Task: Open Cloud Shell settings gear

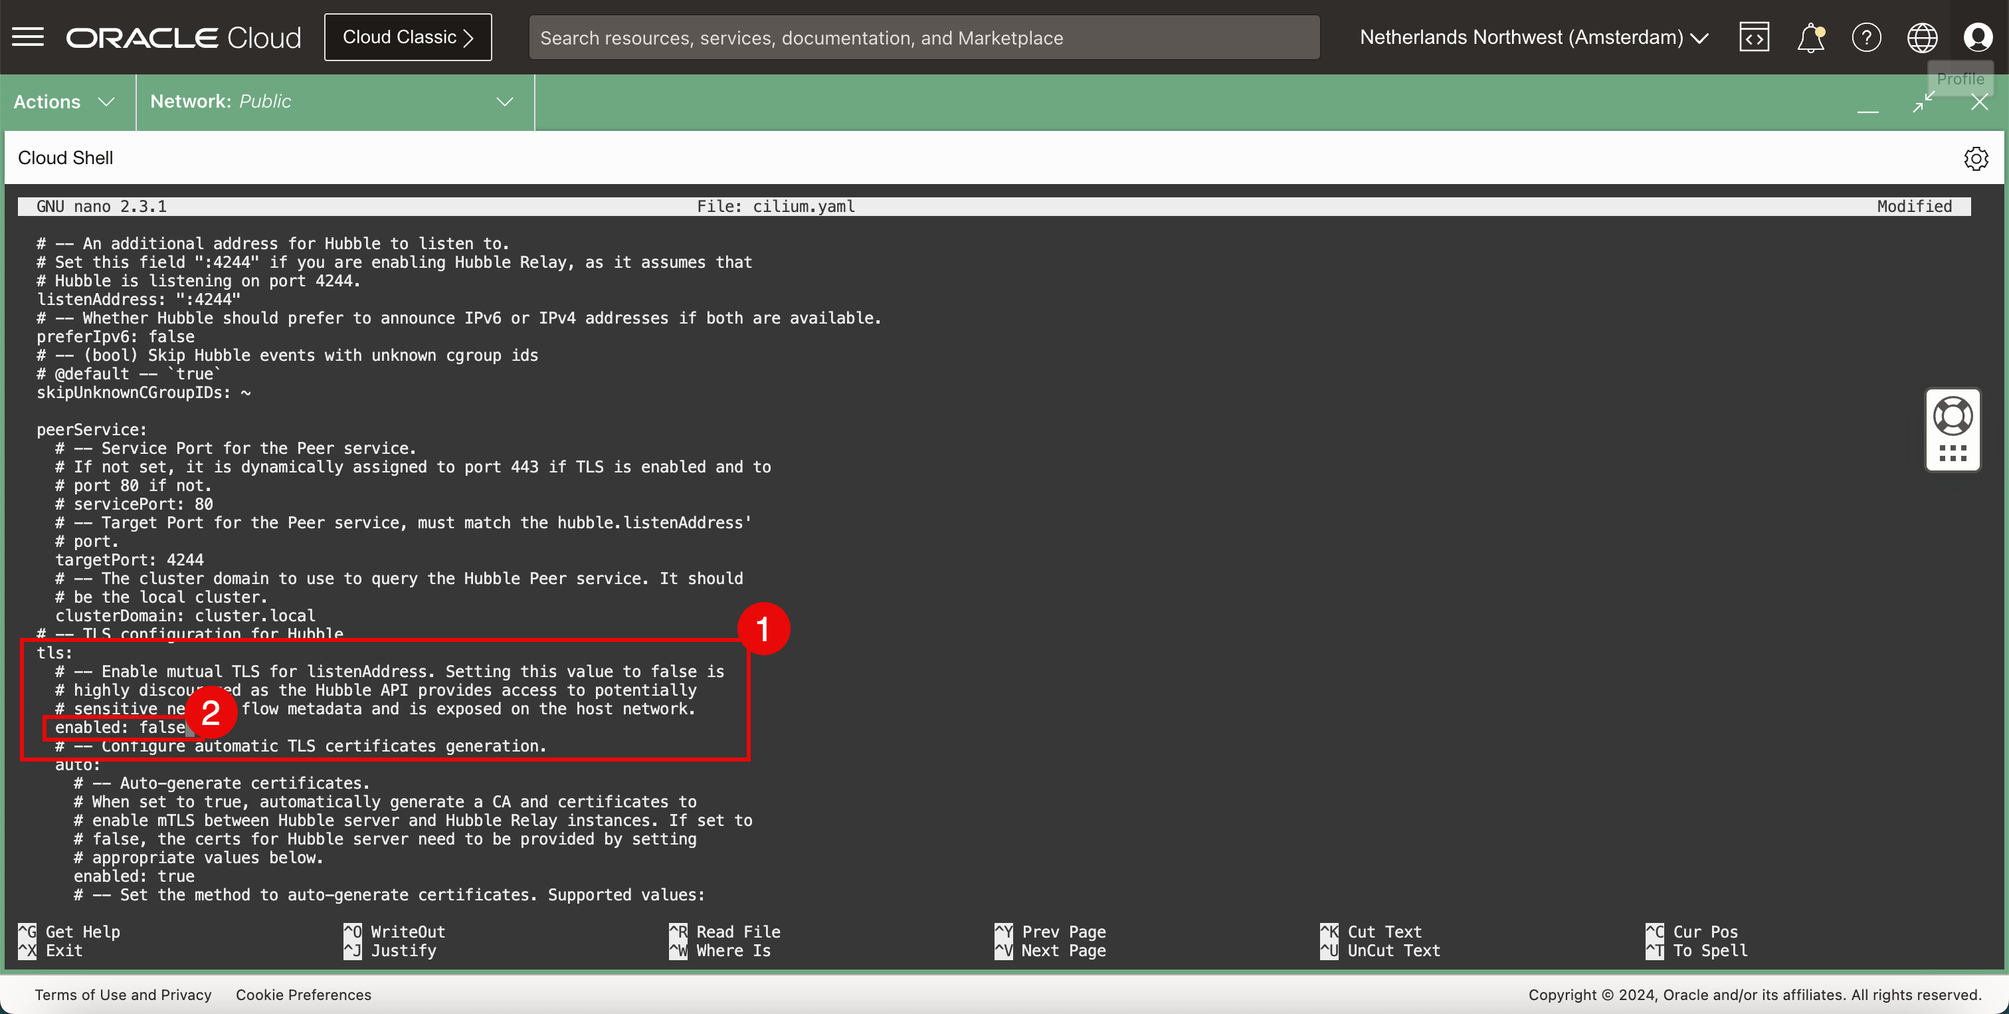Action: pyautogui.click(x=1976, y=158)
